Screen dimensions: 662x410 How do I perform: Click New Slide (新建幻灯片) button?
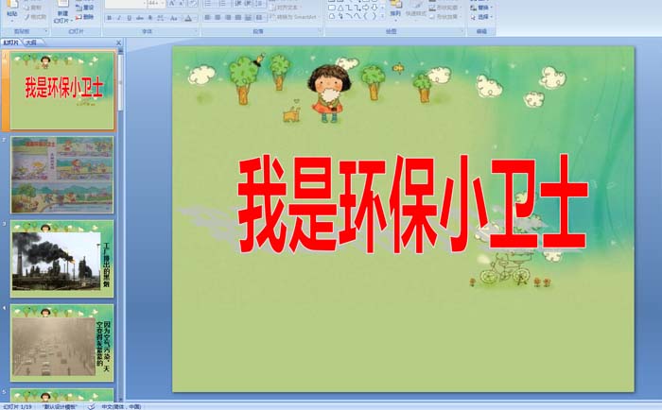62,11
